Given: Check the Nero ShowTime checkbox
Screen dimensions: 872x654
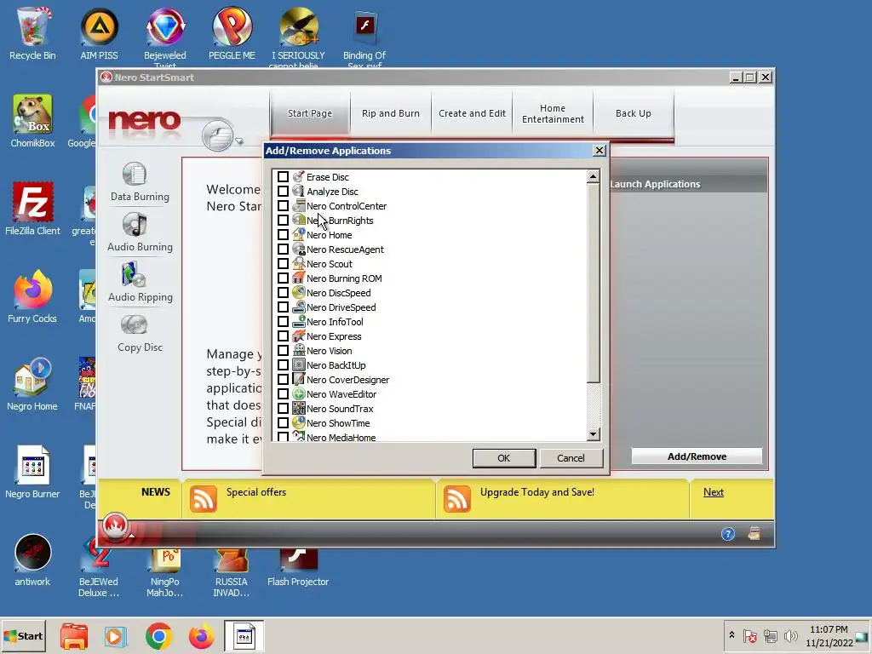Looking at the screenshot, I should 283,422.
